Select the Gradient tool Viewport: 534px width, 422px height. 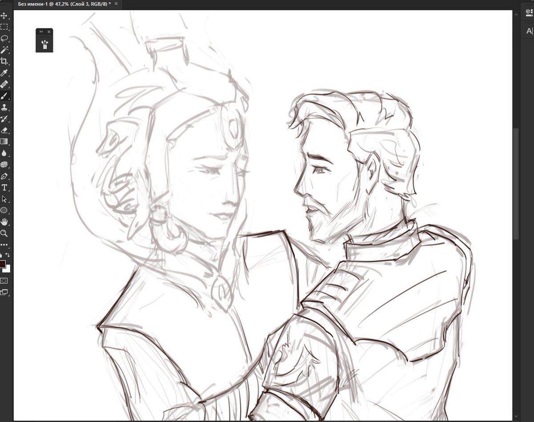click(x=4, y=142)
